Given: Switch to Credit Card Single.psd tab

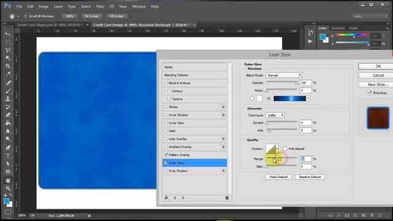Looking at the screenshot, I should pyautogui.click(x=50, y=25).
